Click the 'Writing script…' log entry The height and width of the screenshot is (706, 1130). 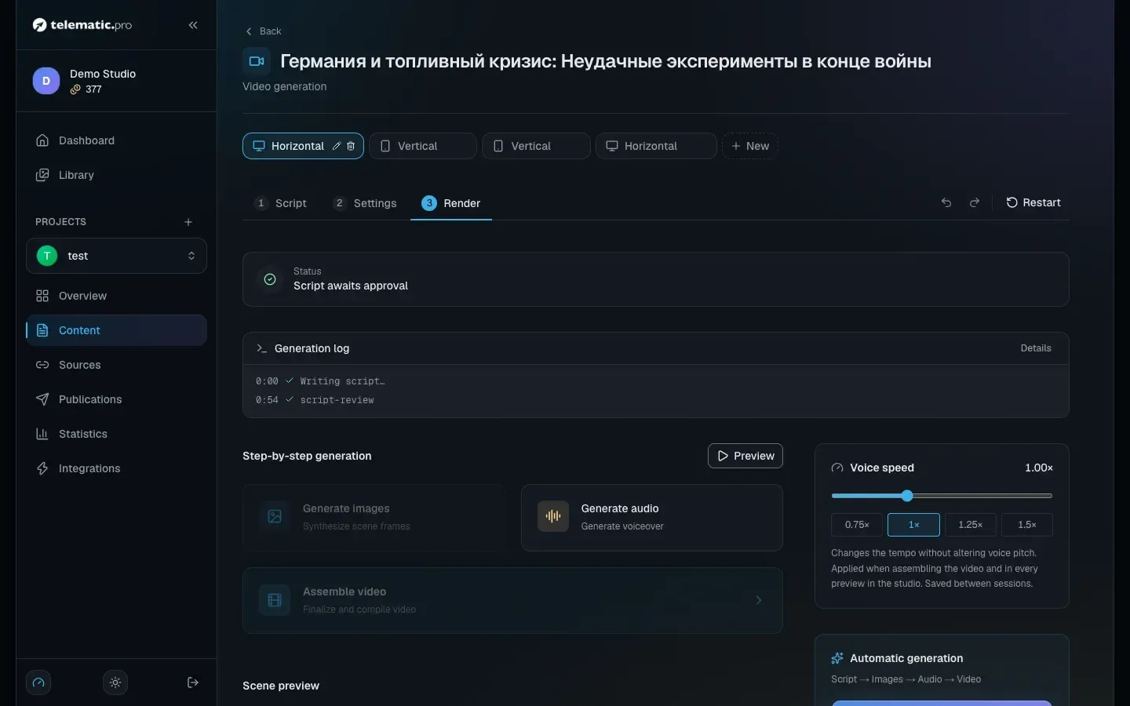(342, 381)
